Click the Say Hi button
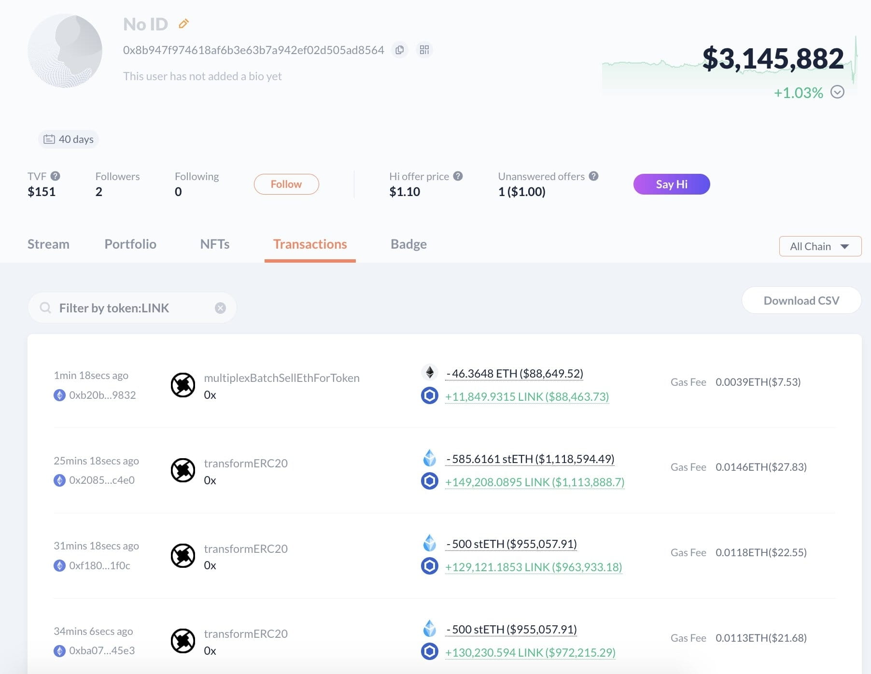 pyautogui.click(x=672, y=184)
